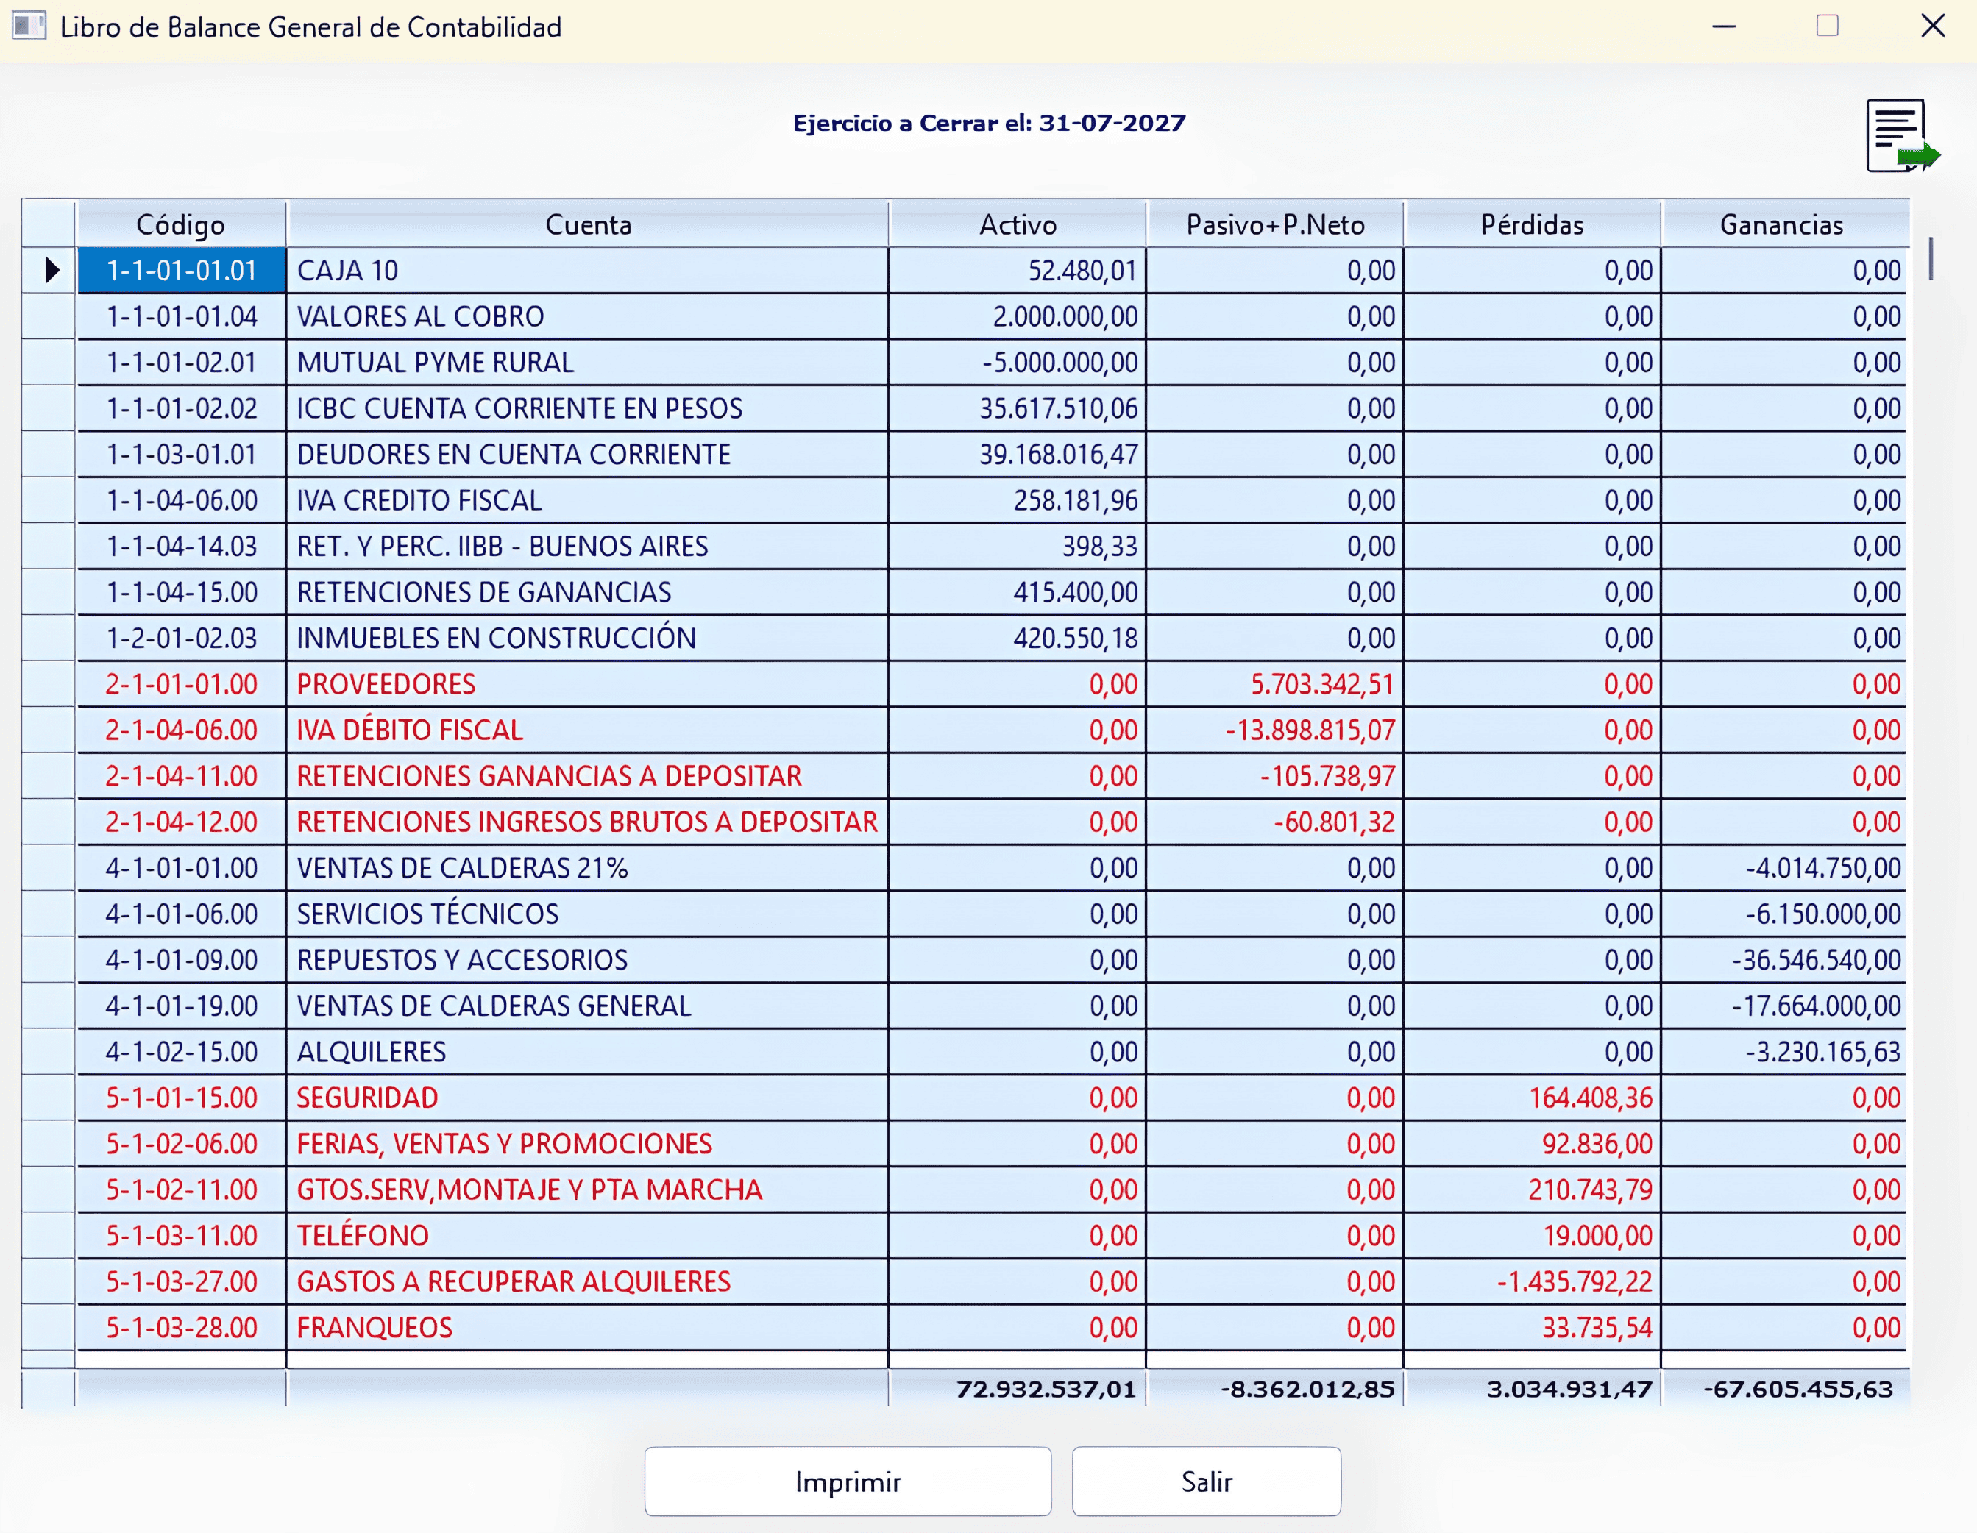
Task: Select the SEGURIDAD account row
Action: click(x=587, y=1098)
